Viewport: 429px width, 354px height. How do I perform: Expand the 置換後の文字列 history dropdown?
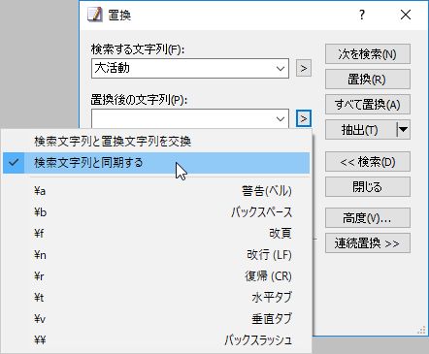280,118
